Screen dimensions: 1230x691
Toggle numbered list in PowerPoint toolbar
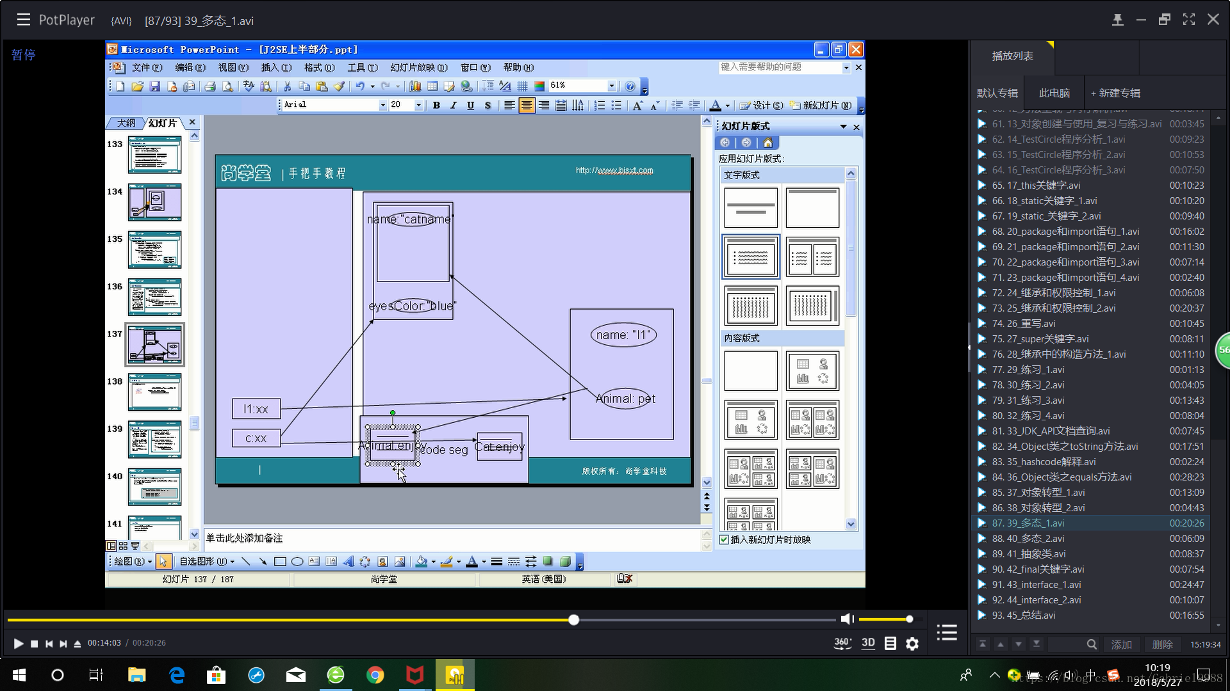tap(600, 105)
